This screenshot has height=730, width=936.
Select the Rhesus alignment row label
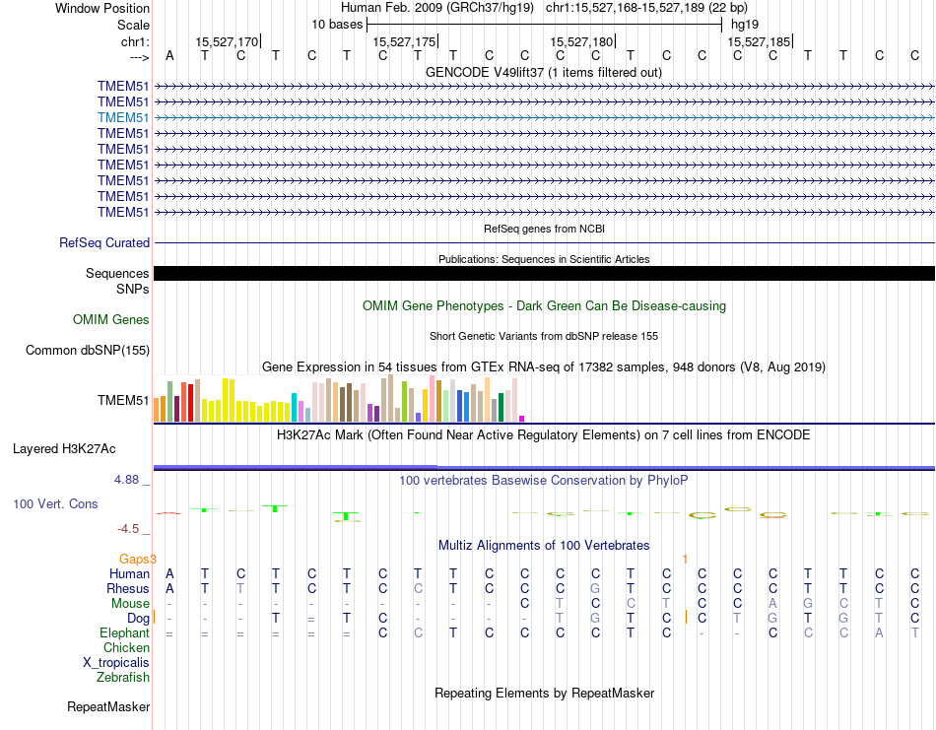coord(128,589)
